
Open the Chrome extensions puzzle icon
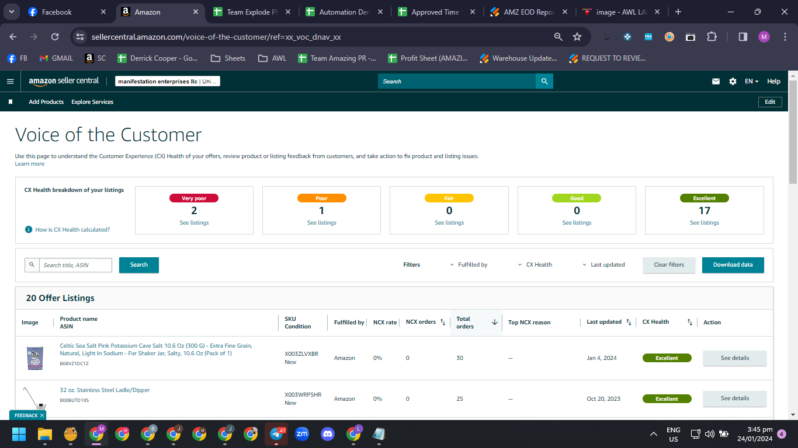(x=712, y=37)
